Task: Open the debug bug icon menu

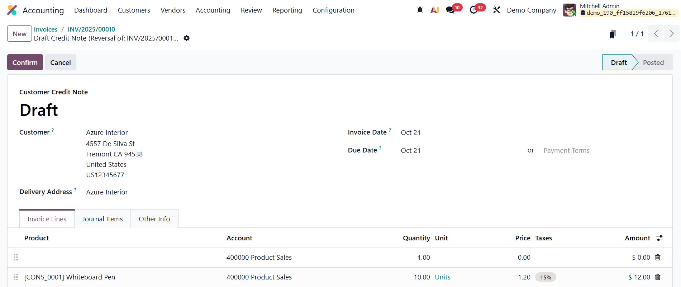Action: [420, 10]
